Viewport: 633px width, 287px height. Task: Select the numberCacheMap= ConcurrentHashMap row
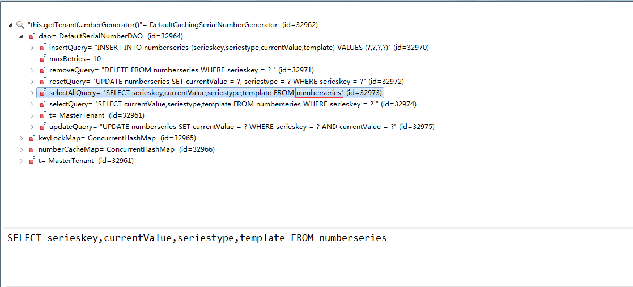pos(126,149)
